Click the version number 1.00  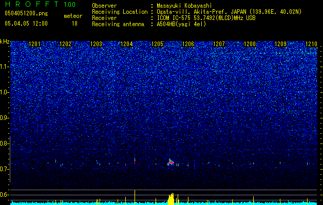click(69, 4)
